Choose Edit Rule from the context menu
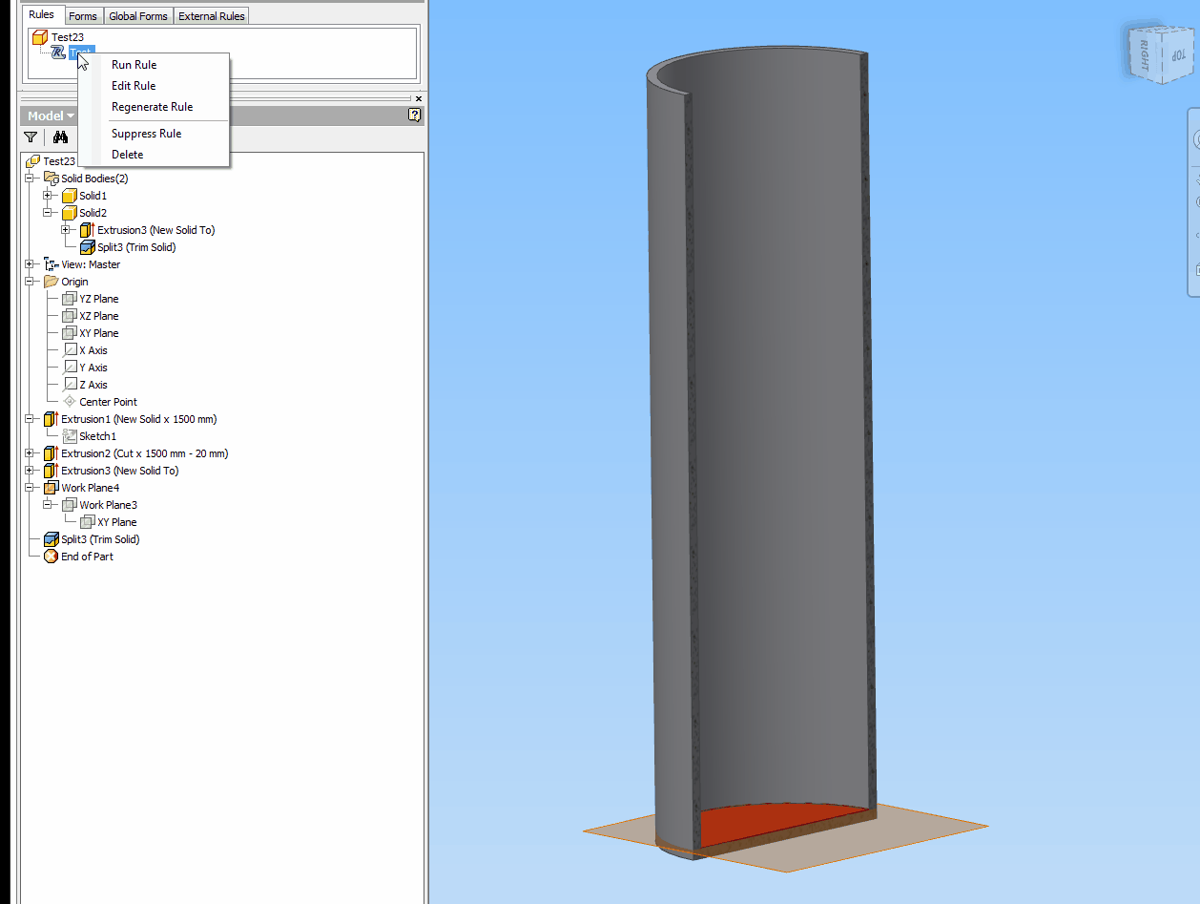 click(134, 85)
